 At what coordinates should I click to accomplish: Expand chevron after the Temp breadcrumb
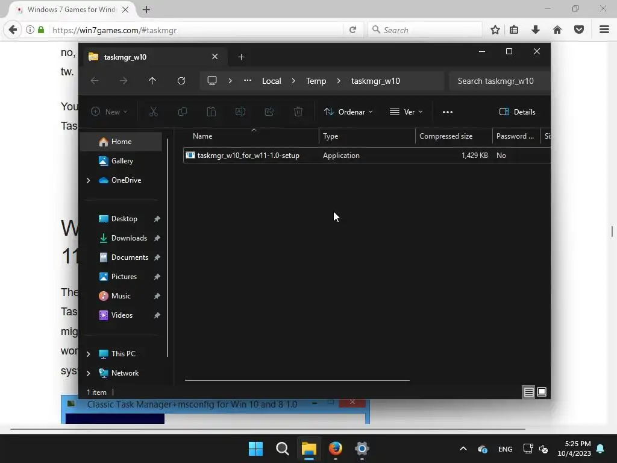[339, 81]
